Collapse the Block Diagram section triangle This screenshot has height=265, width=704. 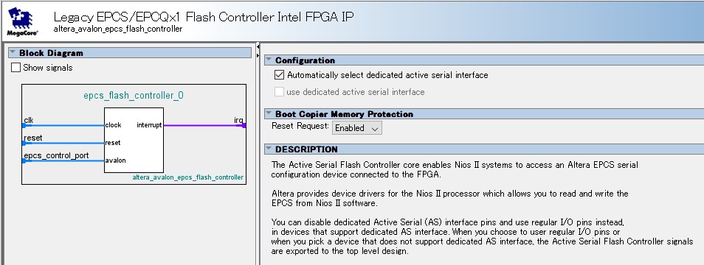click(x=13, y=52)
